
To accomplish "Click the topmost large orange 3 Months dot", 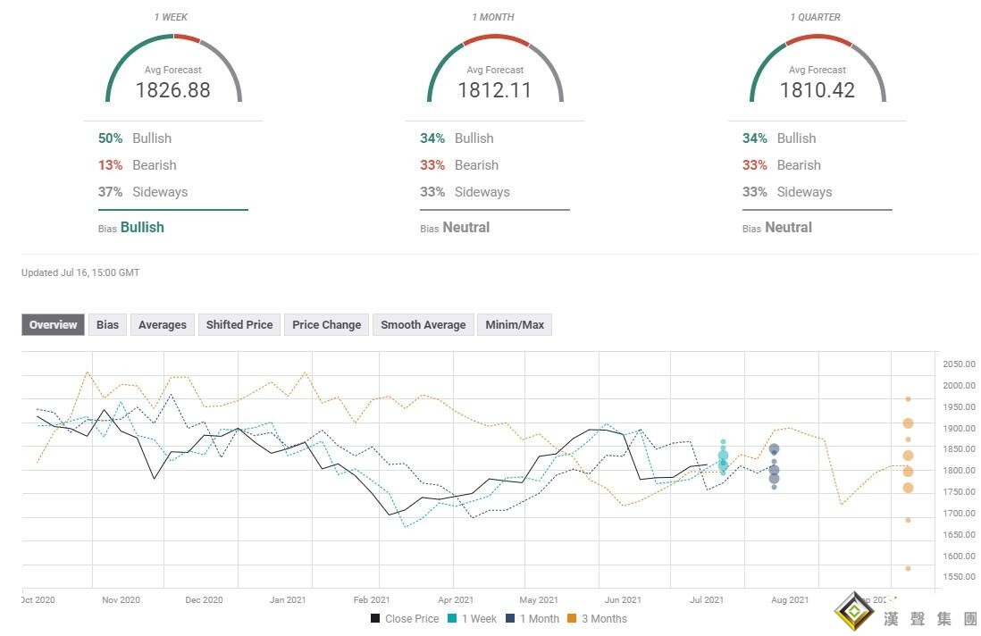I will click(908, 423).
